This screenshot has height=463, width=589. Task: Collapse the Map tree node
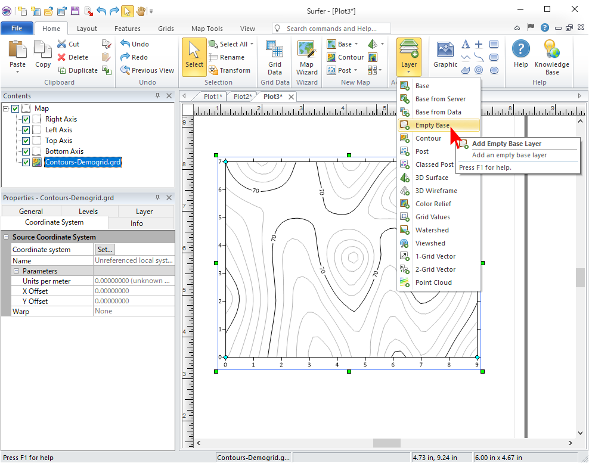6,108
